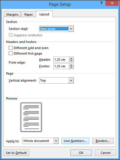The image size is (120, 160).
Task: Open the Borders settings
Action: tap(103, 141)
